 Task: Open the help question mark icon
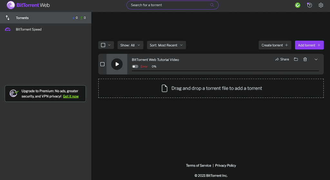click(x=309, y=5)
